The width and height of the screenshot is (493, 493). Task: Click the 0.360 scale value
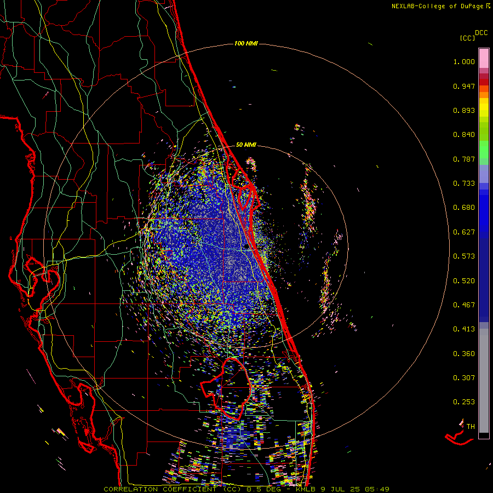tap(464, 354)
